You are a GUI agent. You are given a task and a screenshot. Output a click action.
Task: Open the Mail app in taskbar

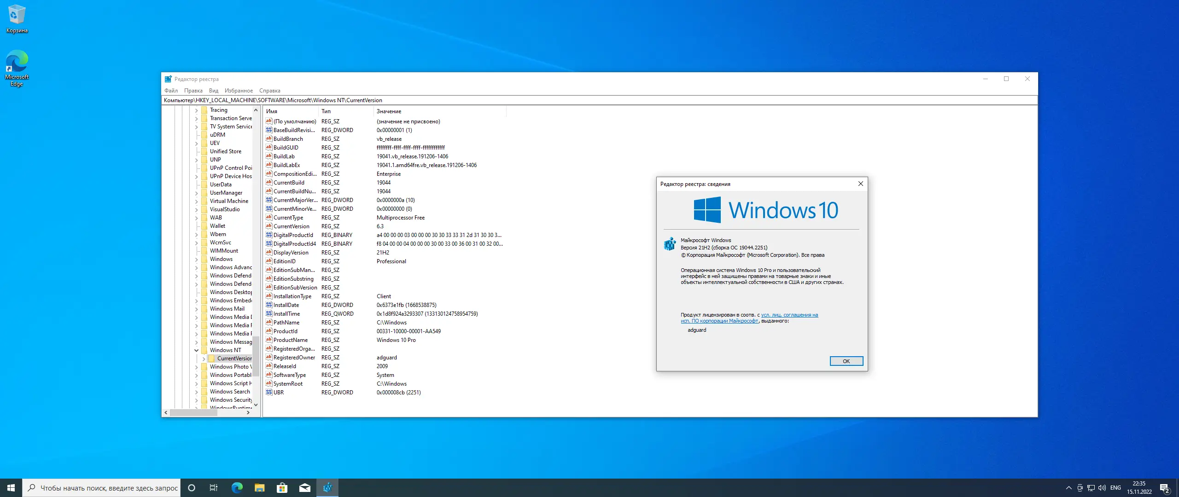click(304, 488)
